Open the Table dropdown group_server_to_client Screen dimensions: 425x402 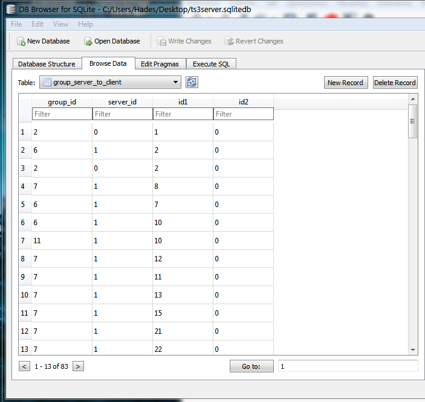[x=110, y=82]
